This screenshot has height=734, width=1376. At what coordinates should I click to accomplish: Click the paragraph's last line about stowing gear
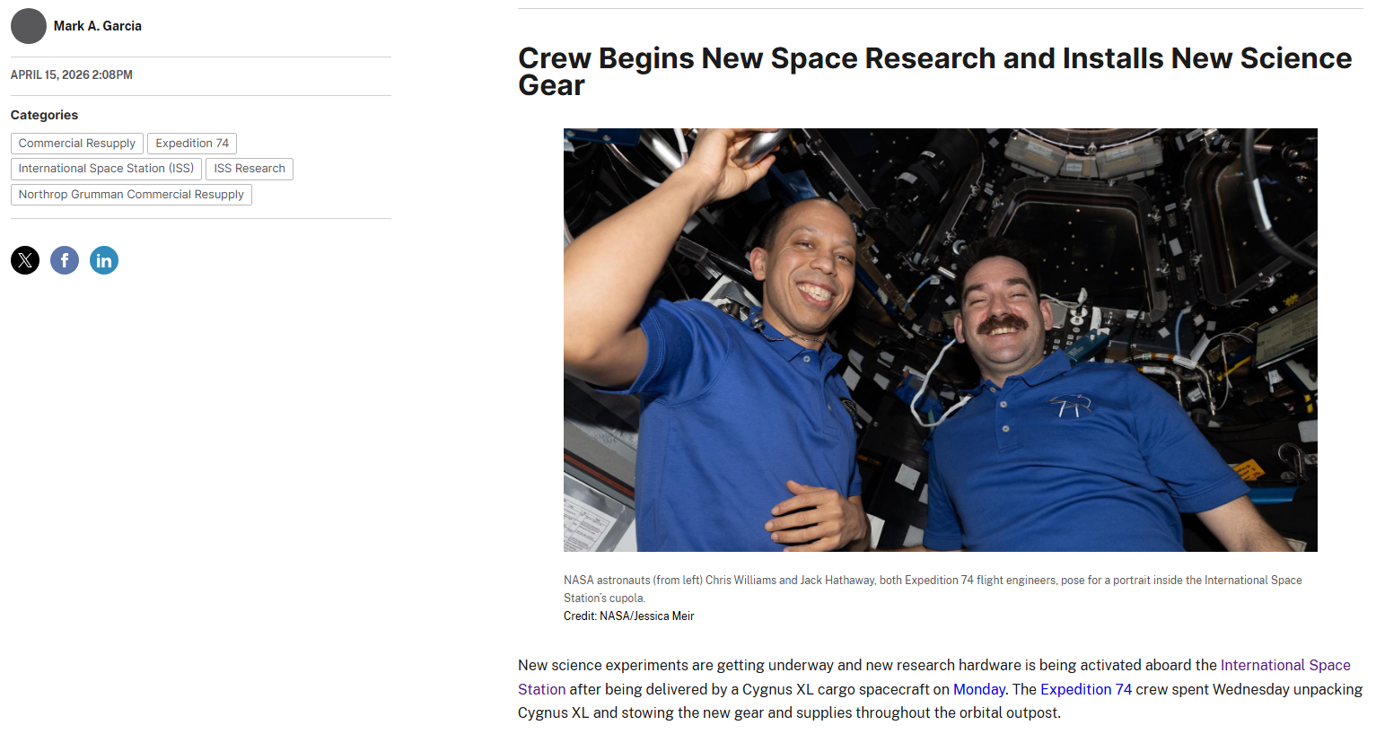(x=788, y=712)
